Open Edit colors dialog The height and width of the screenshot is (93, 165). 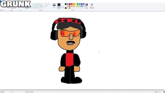(87, 6)
